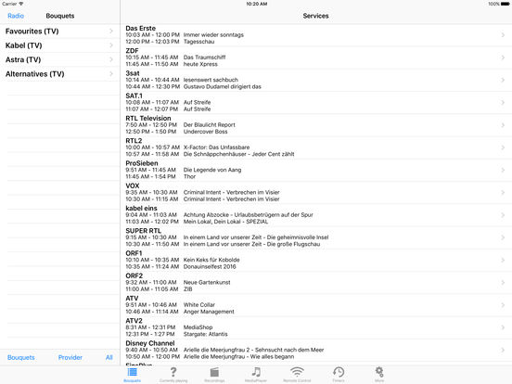Open kabel eins row chevron
The height and width of the screenshot is (384, 512).
point(503,215)
